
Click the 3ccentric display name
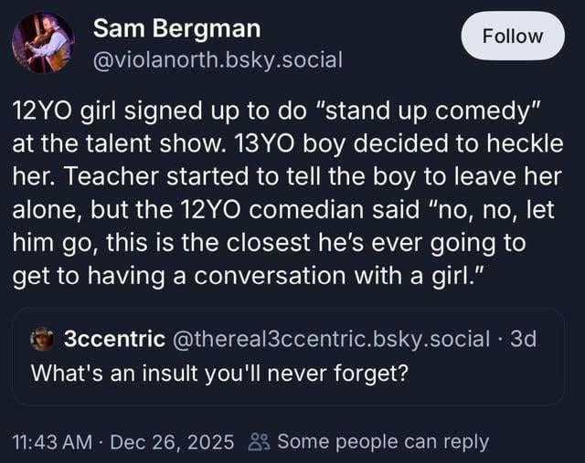(114, 340)
